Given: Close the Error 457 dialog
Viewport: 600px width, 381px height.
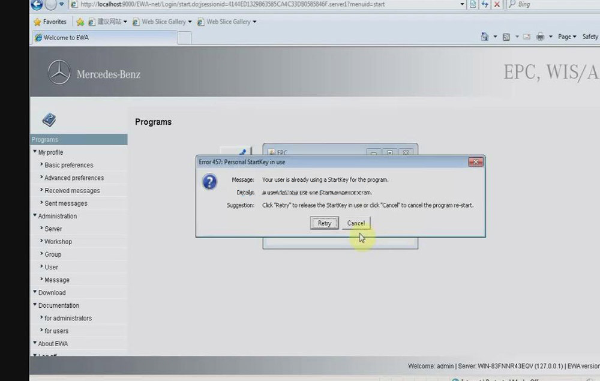Looking at the screenshot, I should (x=476, y=162).
